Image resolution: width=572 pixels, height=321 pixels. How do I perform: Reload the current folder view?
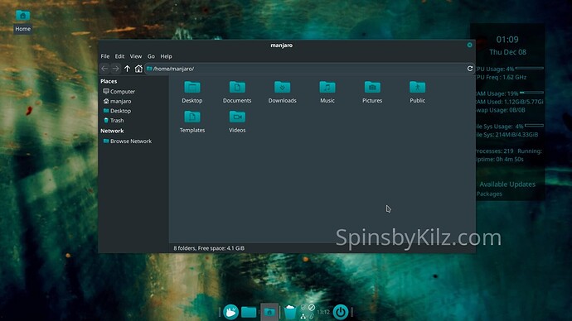pos(470,69)
